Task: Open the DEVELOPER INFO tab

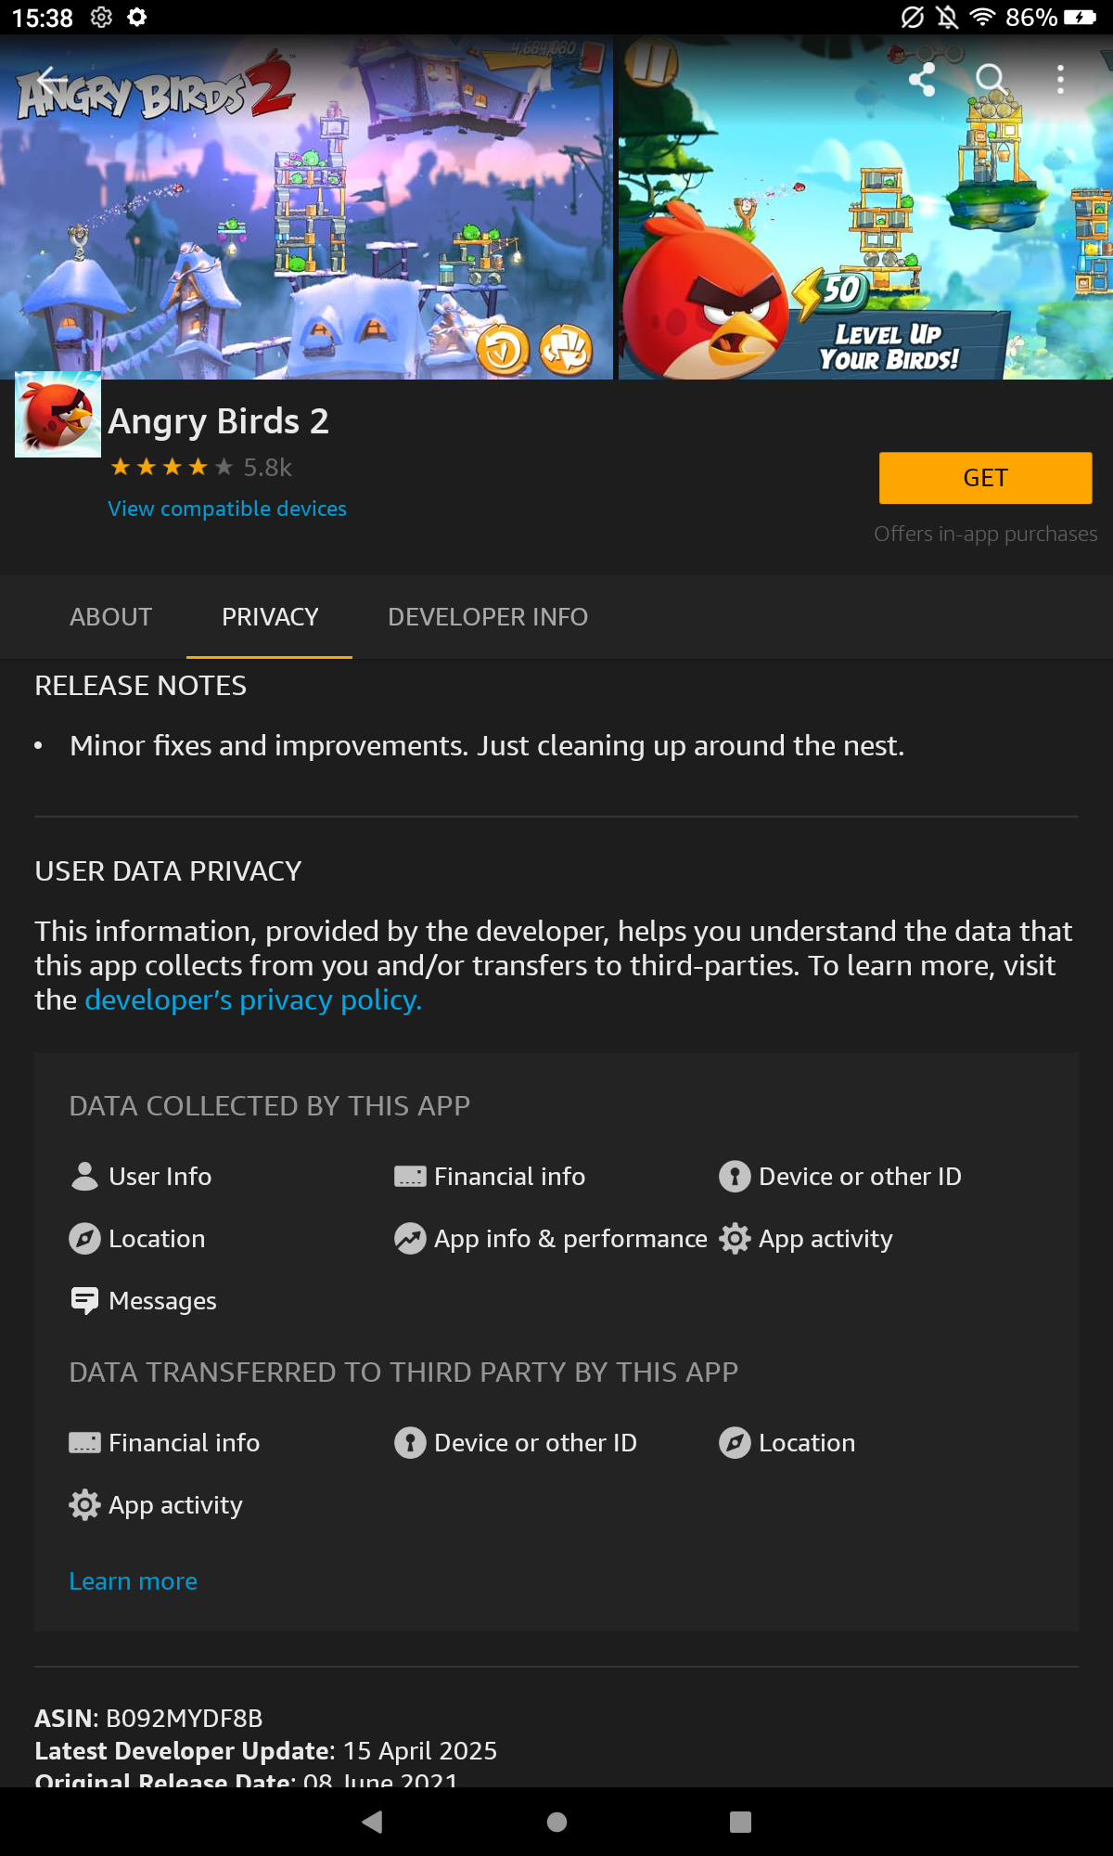Action: (x=488, y=616)
